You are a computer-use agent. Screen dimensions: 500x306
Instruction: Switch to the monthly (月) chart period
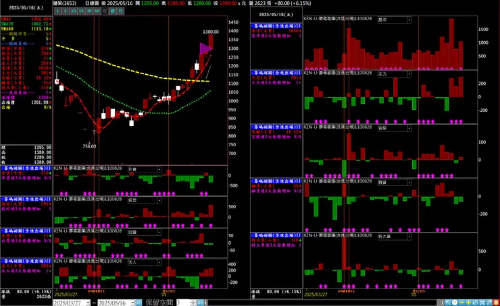click(x=120, y=11)
